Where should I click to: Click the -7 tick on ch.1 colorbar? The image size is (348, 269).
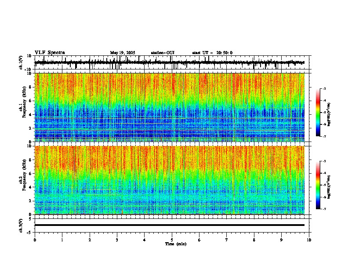point(324,136)
